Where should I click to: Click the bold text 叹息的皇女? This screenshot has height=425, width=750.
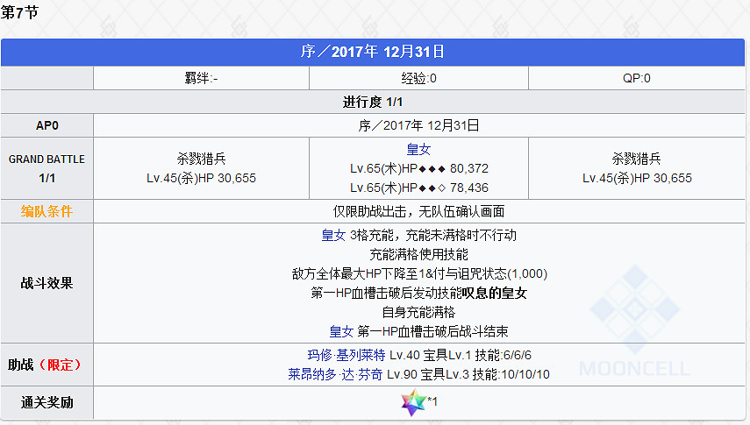[495, 293]
